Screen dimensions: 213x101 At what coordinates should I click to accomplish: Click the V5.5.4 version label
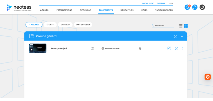[171, 3]
